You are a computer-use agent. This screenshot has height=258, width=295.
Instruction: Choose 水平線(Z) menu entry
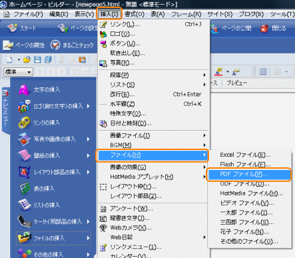click(x=154, y=104)
